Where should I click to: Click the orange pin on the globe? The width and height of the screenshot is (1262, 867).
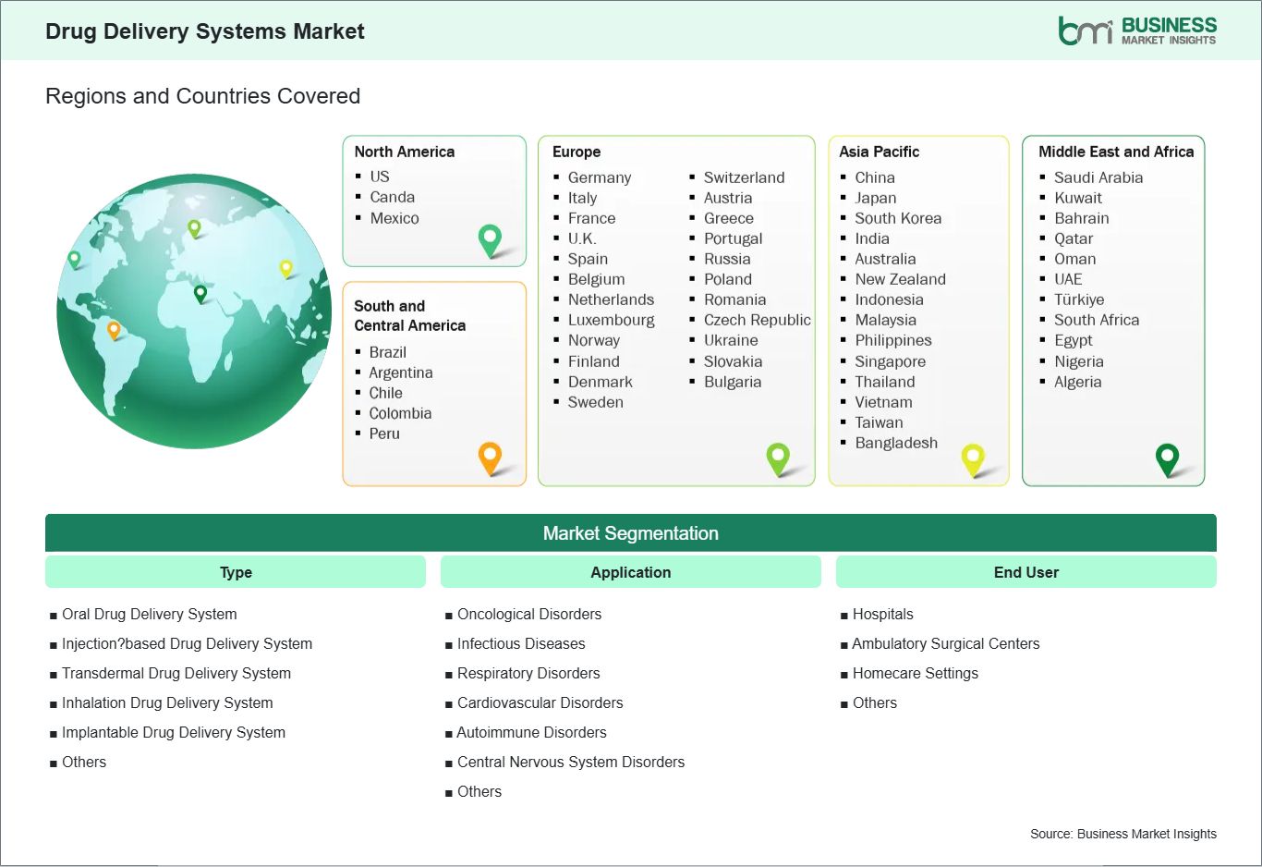coord(114,329)
